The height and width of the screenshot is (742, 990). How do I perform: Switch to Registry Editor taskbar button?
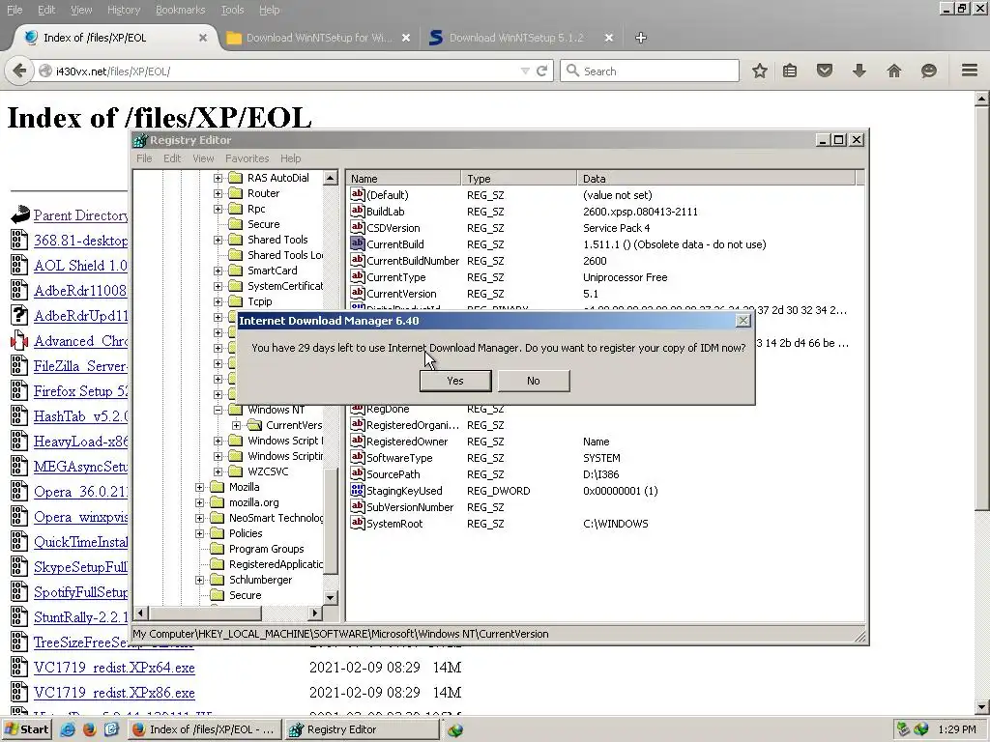pos(363,729)
